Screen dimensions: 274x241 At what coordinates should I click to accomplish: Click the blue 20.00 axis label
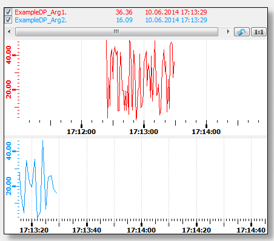pyautogui.click(x=8, y=186)
